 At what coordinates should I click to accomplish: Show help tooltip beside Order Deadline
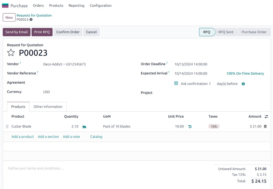point(167,63)
